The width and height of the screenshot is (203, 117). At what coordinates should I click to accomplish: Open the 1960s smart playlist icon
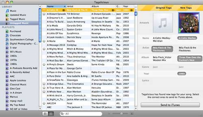[x=7, y=56]
